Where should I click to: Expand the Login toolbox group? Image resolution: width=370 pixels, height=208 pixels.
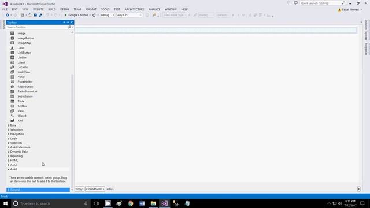pos(9,139)
